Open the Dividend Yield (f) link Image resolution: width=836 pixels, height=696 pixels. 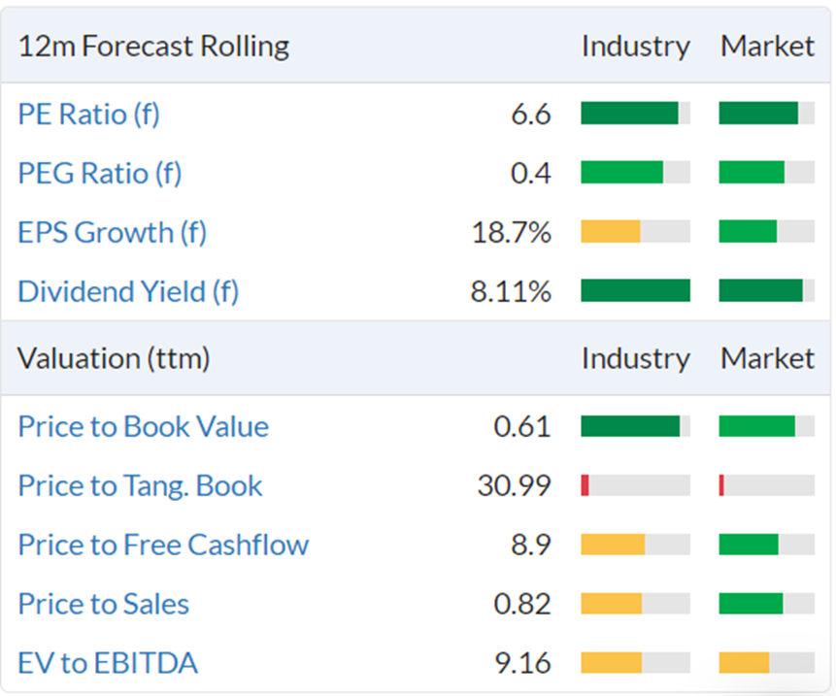[x=128, y=291]
